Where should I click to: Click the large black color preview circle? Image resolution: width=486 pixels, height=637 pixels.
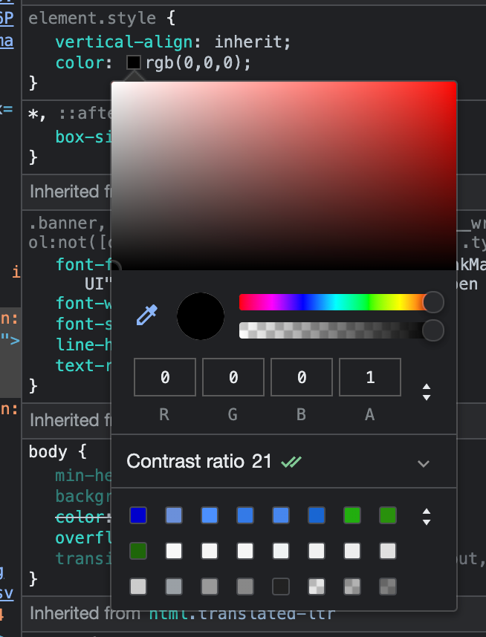tap(200, 316)
